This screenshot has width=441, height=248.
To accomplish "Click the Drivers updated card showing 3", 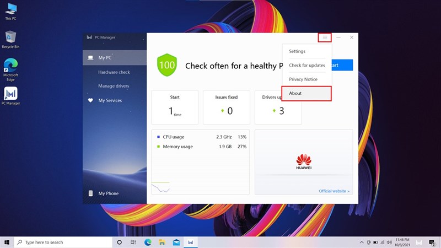I will tap(278, 107).
